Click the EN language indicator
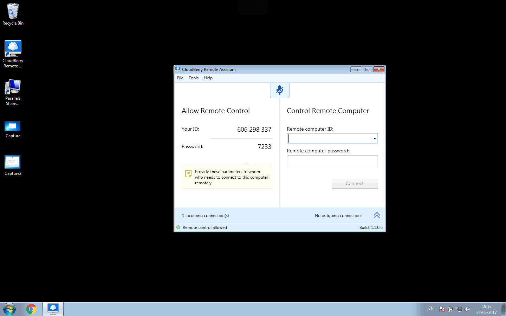This screenshot has width=506, height=316. [x=431, y=308]
